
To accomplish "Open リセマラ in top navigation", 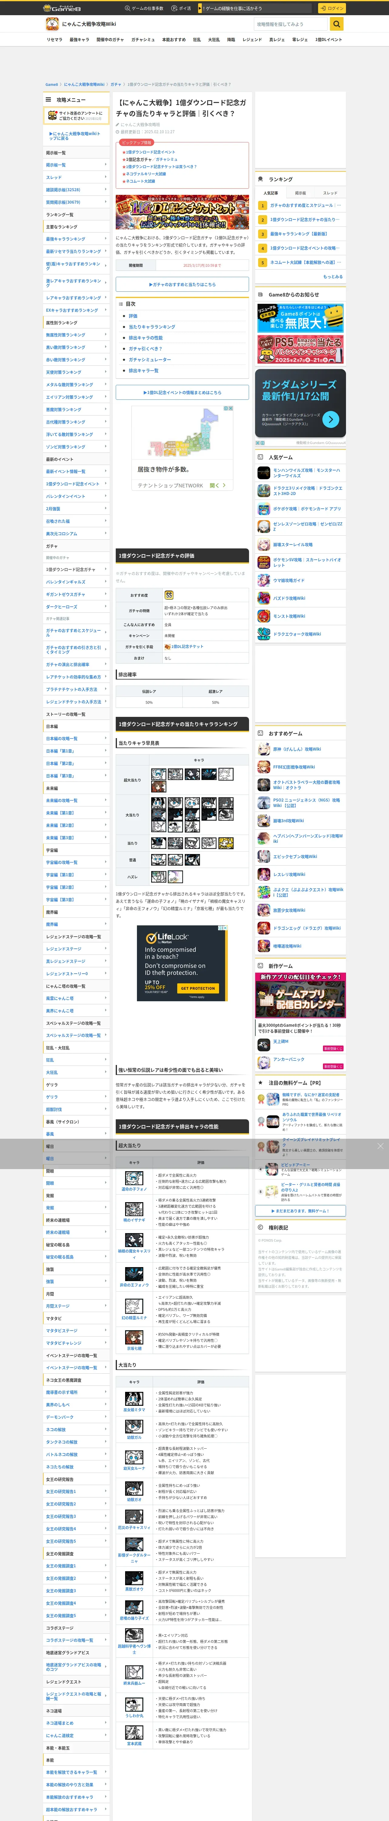I will [54, 39].
